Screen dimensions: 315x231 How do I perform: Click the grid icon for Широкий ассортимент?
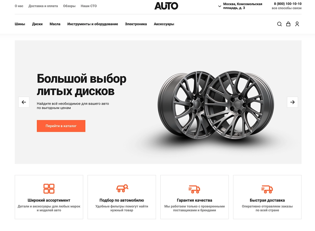tap(49, 189)
